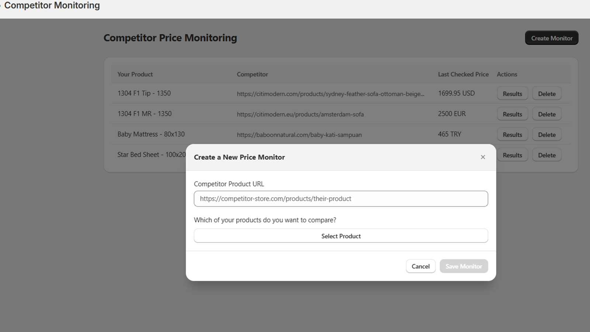The width and height of the screenshot is (590, 332).
Task: Cancel the new price monitor dialog
Action: coord(420,266)
